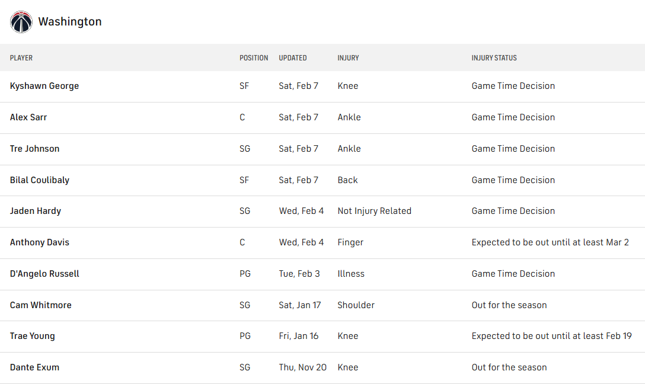This screenshot has width=645, height=384.
Task: Select Anthony Davis in the injury list
Action: [x=40, y=242]
